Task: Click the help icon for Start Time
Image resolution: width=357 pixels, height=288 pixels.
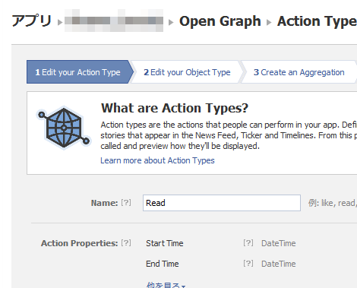Action: click(248, 243)
